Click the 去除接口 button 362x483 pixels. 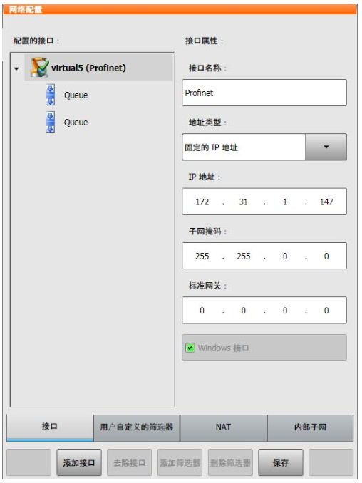tap(130, 462)
